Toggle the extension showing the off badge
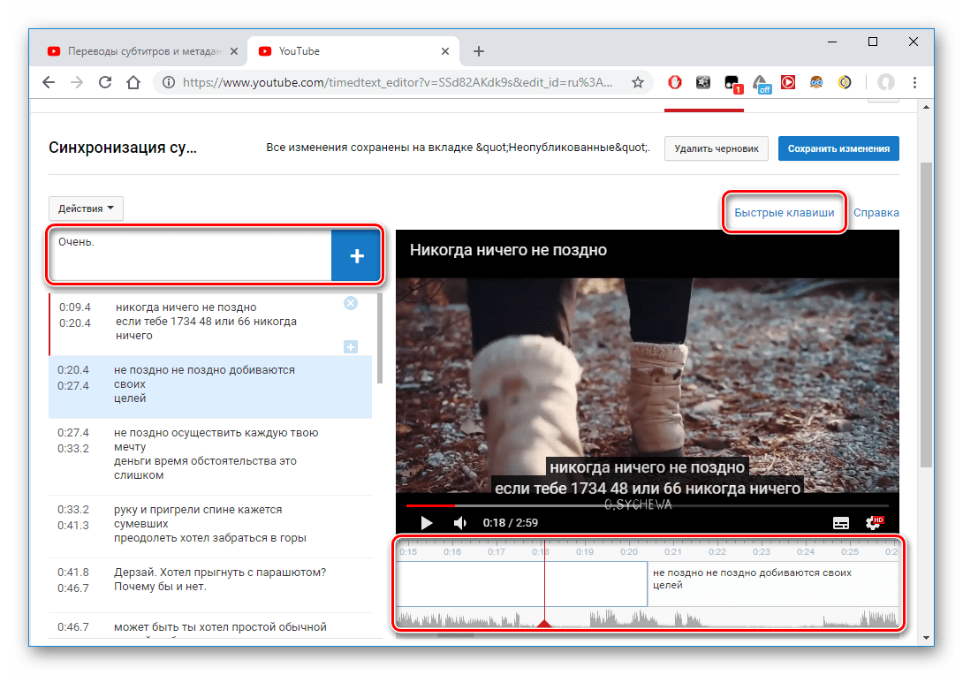The height and width of the screenshot is (675, 963). (x=761, y=81)
